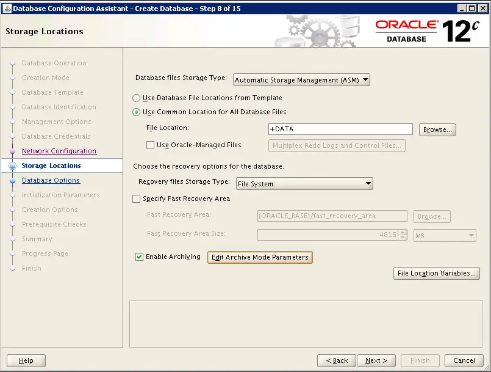
Task: Click the 'Recovery files Storage Type:' label
Action: pyautogui.click(x=184, y=182)
